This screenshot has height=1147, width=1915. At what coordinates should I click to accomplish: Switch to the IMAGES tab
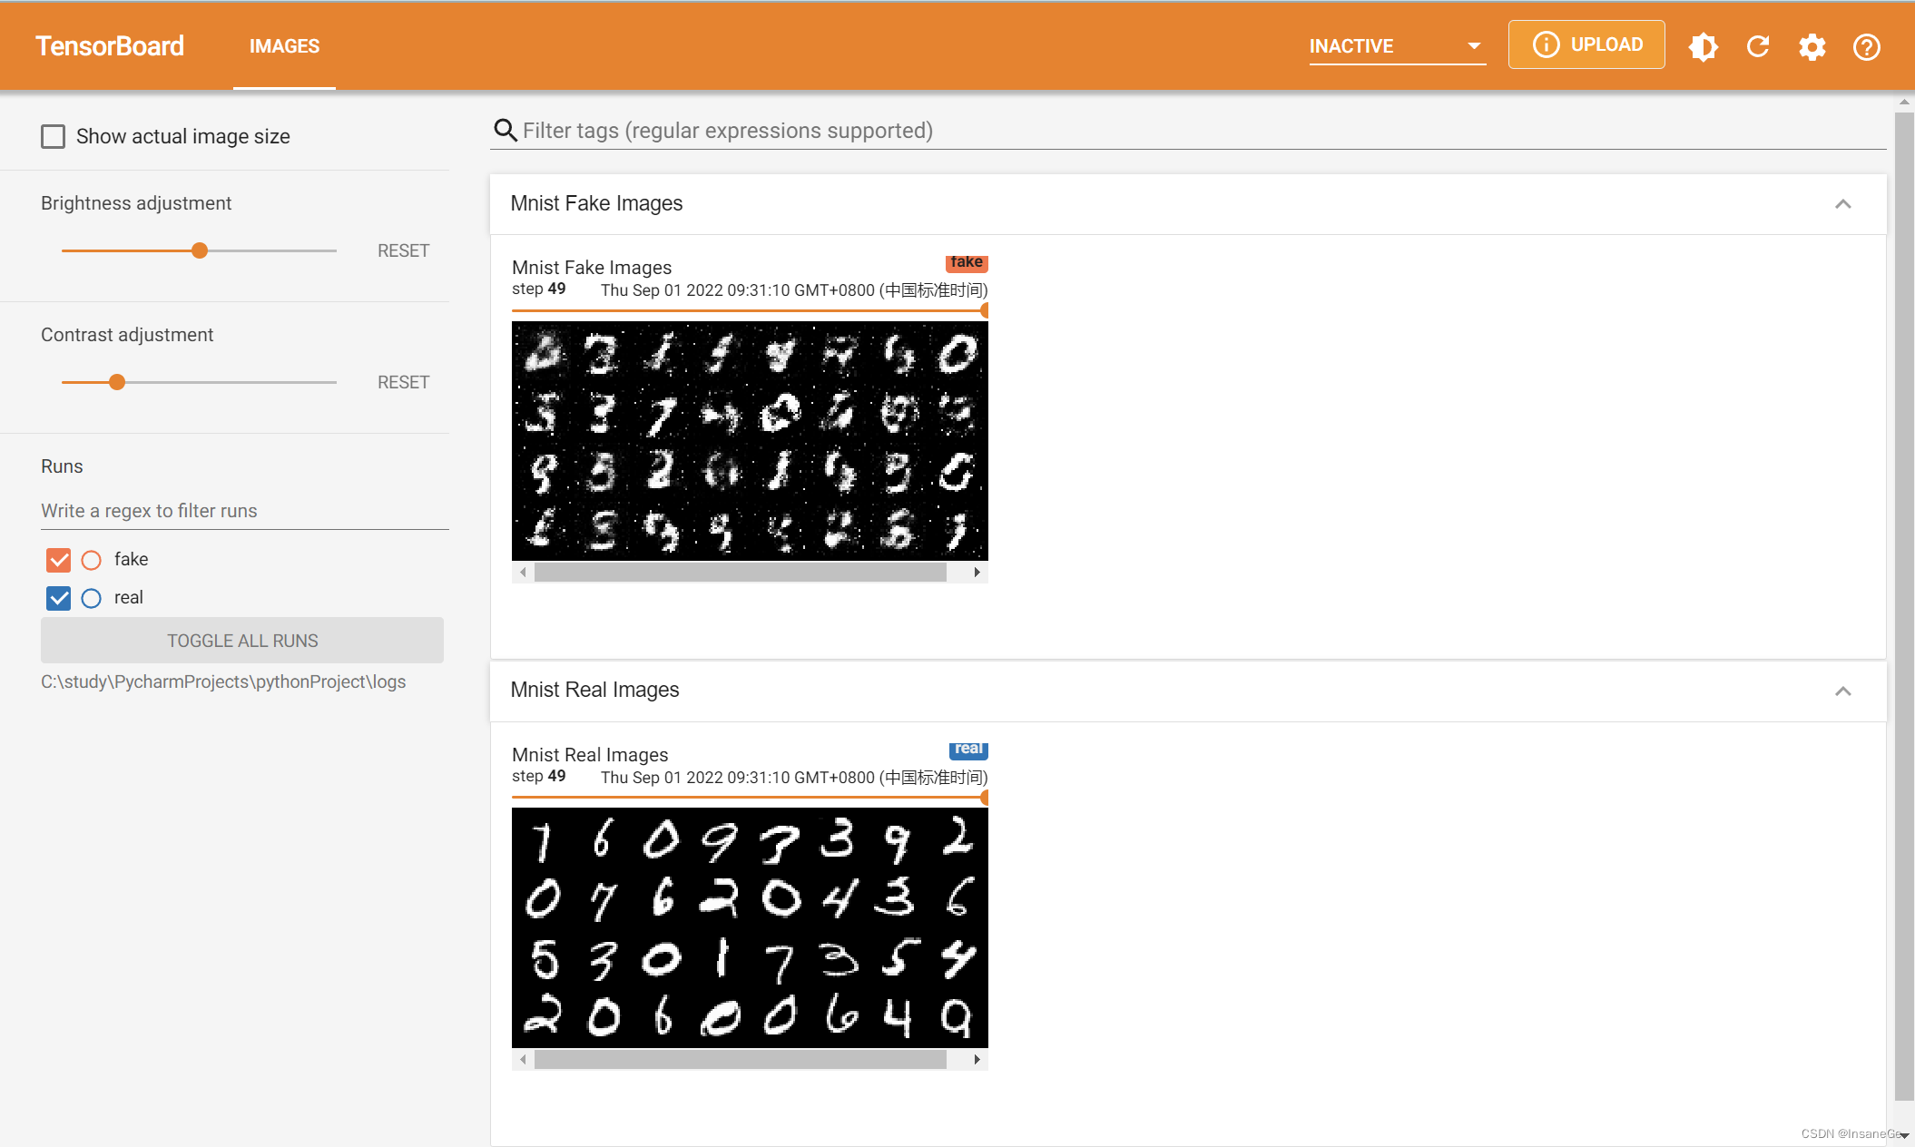(x=284, y=46)
